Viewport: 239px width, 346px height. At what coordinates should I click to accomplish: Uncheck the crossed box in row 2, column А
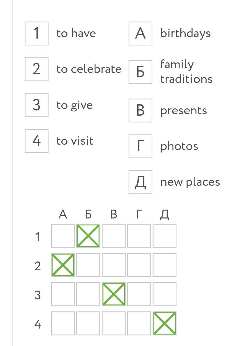[x=63, y=265]
